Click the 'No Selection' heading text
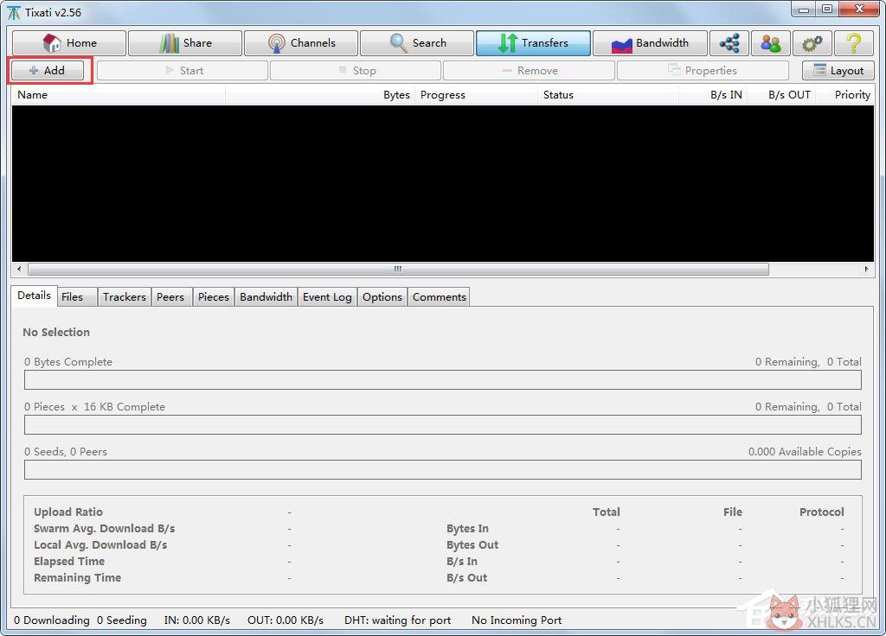The width and height of the screenshot is (886, 636). (x=56, y=333)
